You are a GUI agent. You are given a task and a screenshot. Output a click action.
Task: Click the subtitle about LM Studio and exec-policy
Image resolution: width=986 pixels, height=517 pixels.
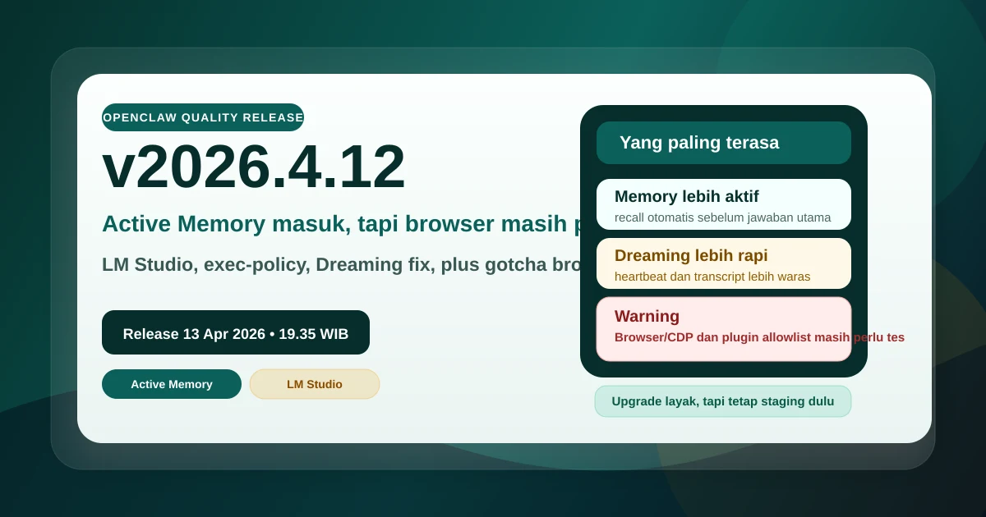pos(345,264)
